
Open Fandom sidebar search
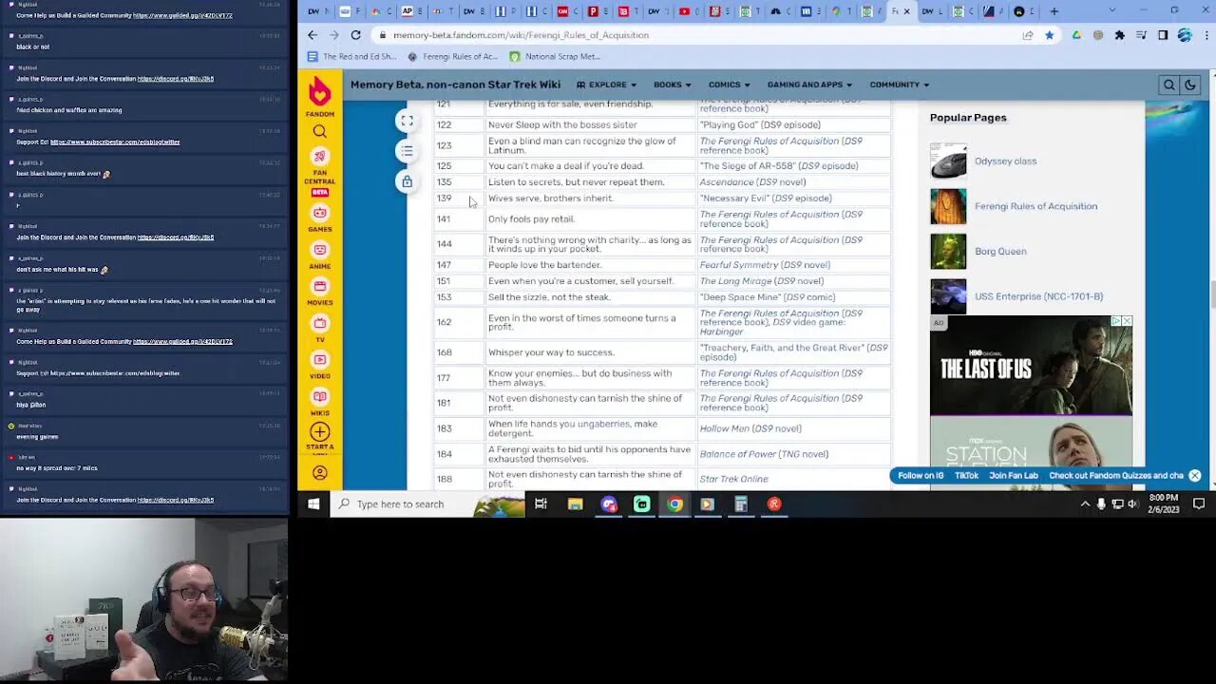pos(320,132)
